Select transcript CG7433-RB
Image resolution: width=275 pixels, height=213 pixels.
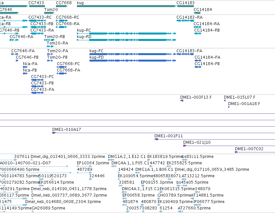[x=38, y=27]
